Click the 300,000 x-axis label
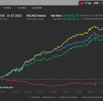 66,92
